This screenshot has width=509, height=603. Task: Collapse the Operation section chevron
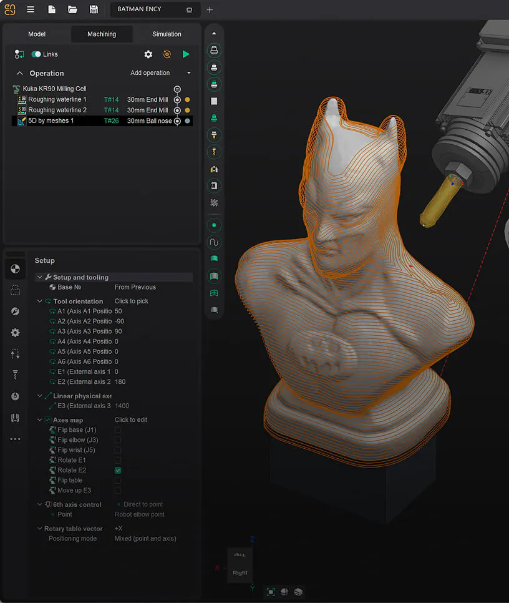coord(19,73)
